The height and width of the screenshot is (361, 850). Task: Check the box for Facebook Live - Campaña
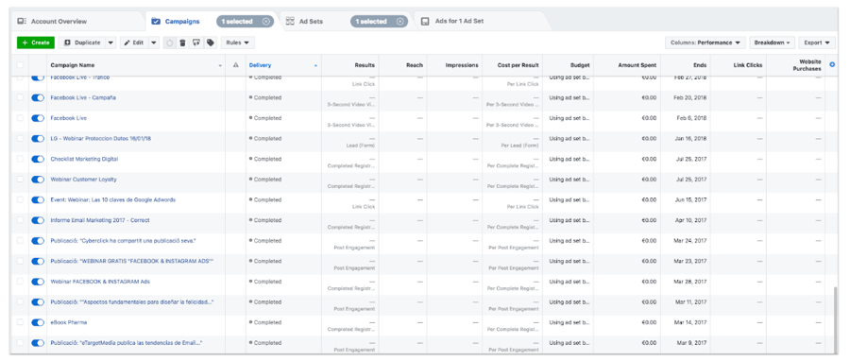tap(20, 97)
